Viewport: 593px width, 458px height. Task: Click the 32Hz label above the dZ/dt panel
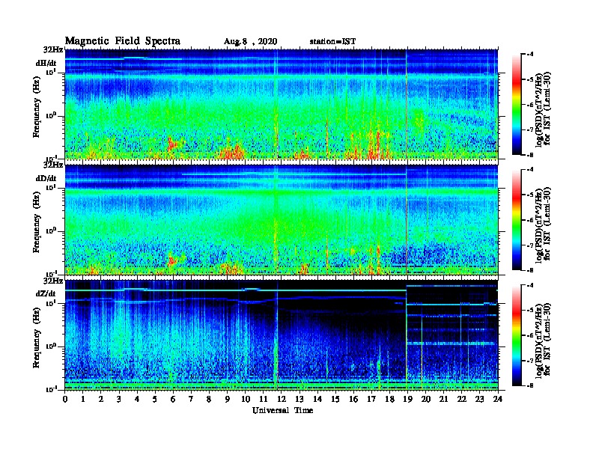[53, 281]
